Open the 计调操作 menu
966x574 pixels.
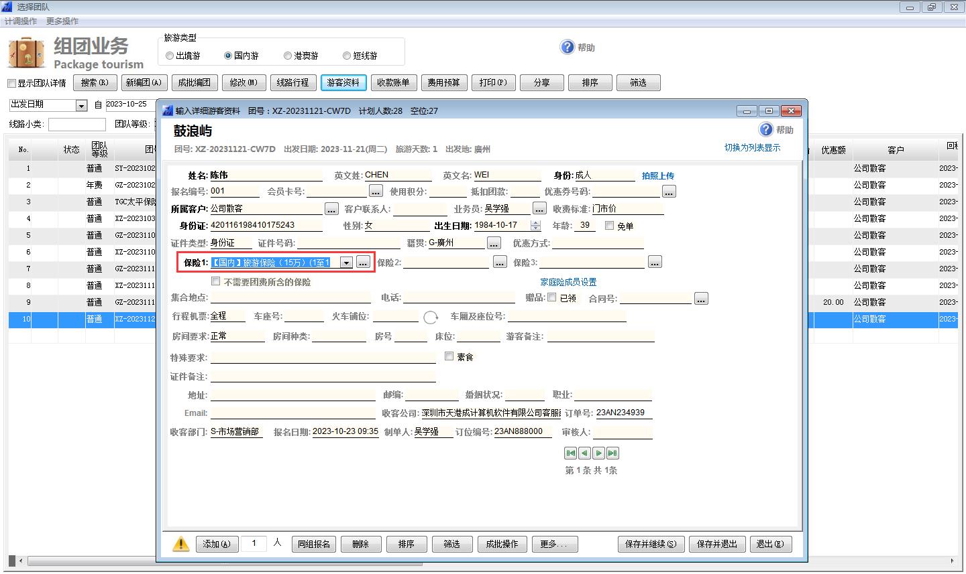tap(21, 21)
